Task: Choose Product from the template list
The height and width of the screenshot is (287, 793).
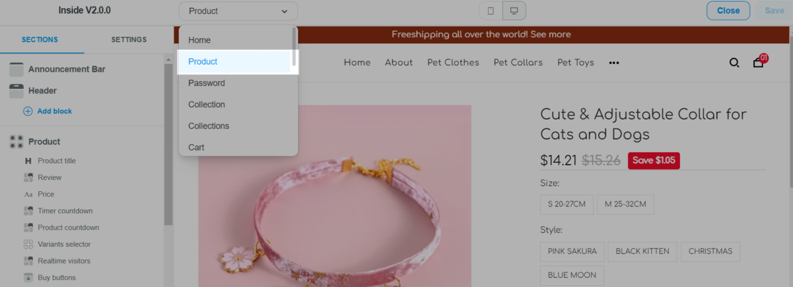Action: coord(235,62)
